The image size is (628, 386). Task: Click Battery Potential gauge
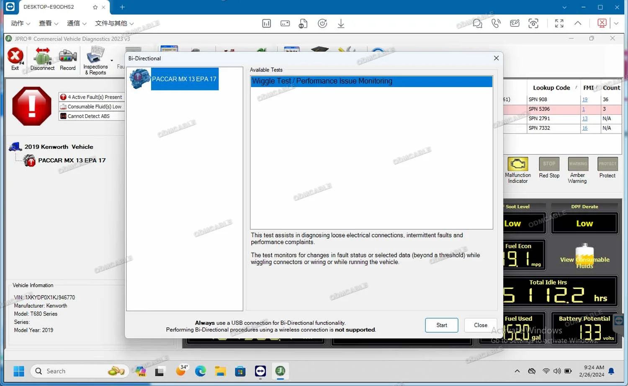584,328
